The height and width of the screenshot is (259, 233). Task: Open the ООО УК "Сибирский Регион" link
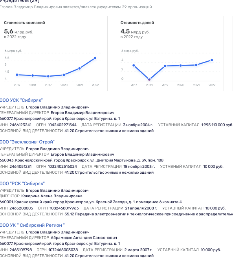point(32,225)
